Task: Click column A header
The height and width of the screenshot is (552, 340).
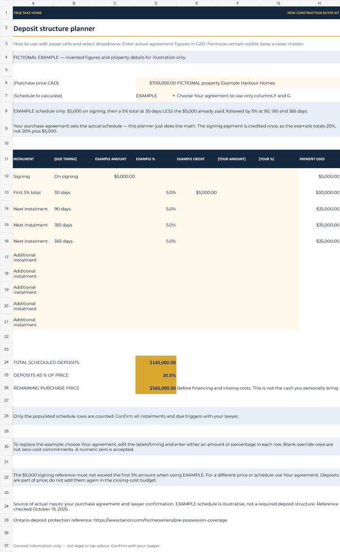Action: [x=33, y=3]
